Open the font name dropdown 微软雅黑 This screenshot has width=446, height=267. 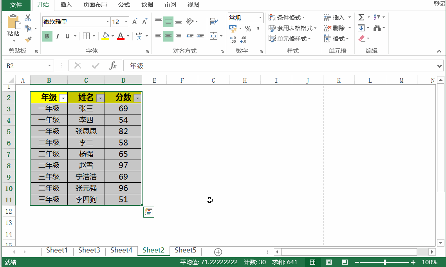pyautogui.click(x=108, y=22)
